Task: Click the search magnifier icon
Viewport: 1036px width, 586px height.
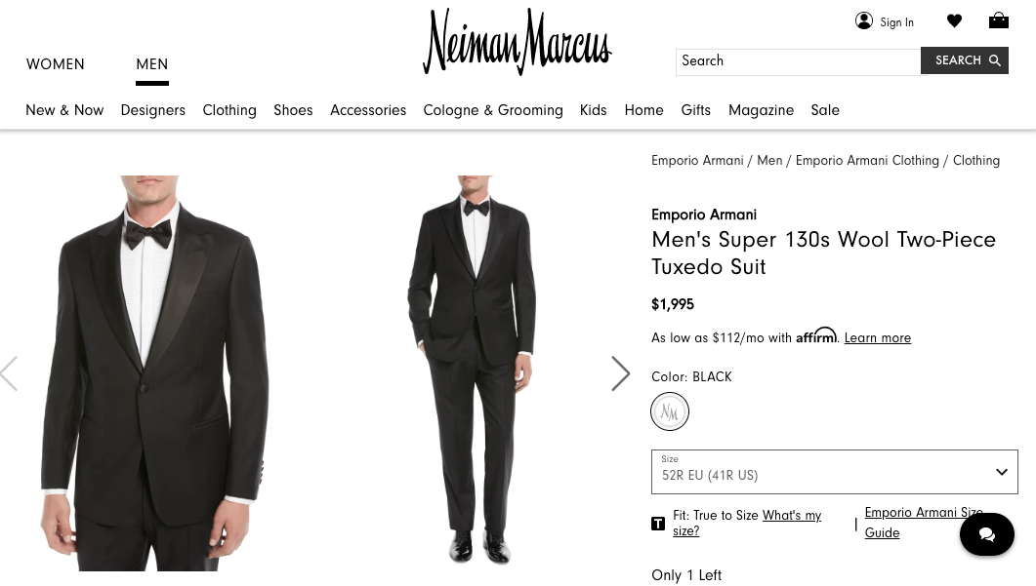Action: [x=995, y=60]
